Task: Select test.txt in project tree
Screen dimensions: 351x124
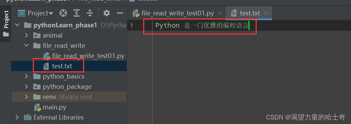Action: pos(62,66)
